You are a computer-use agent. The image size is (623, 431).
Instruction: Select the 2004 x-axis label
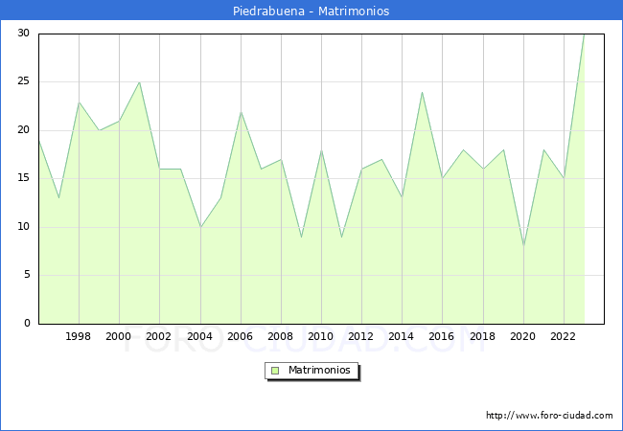199,336
